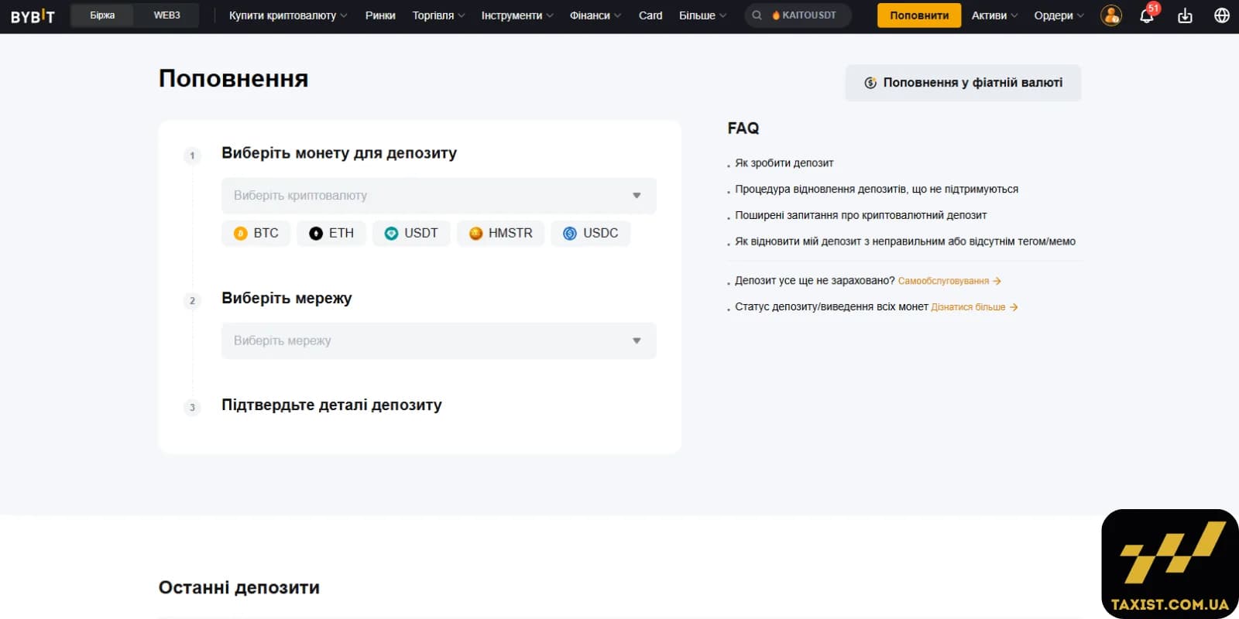Screen dimensions: 1239x619
Task: Select the USDC coin chip
Action: click(591, 233)
